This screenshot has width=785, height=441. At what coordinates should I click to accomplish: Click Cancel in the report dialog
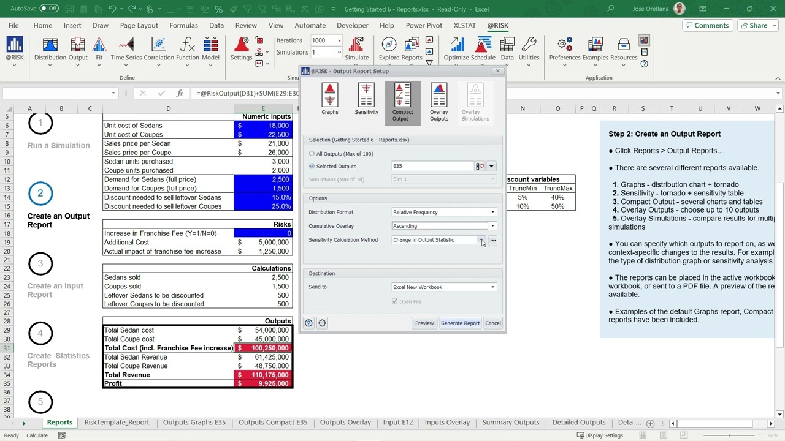(x=493, y=323)
